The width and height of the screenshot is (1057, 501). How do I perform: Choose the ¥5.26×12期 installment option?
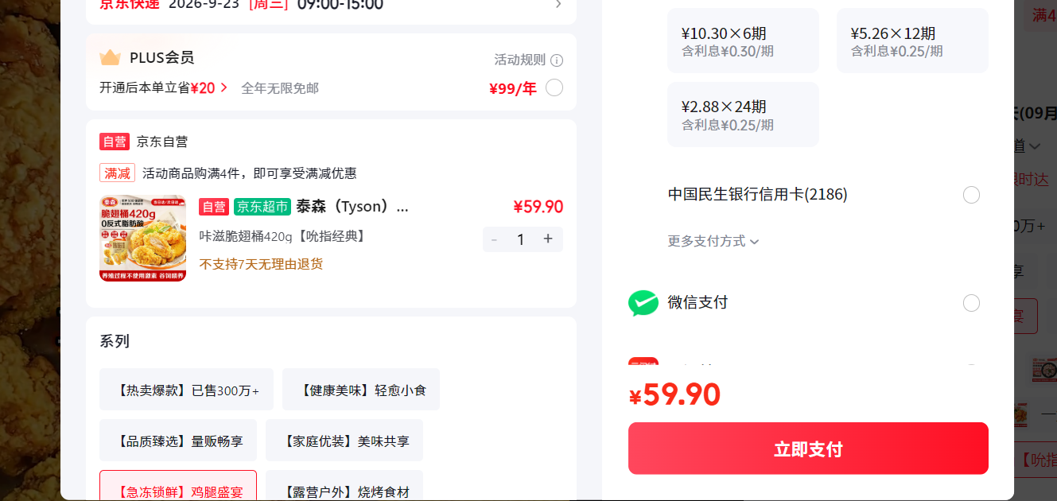[912, 41]
